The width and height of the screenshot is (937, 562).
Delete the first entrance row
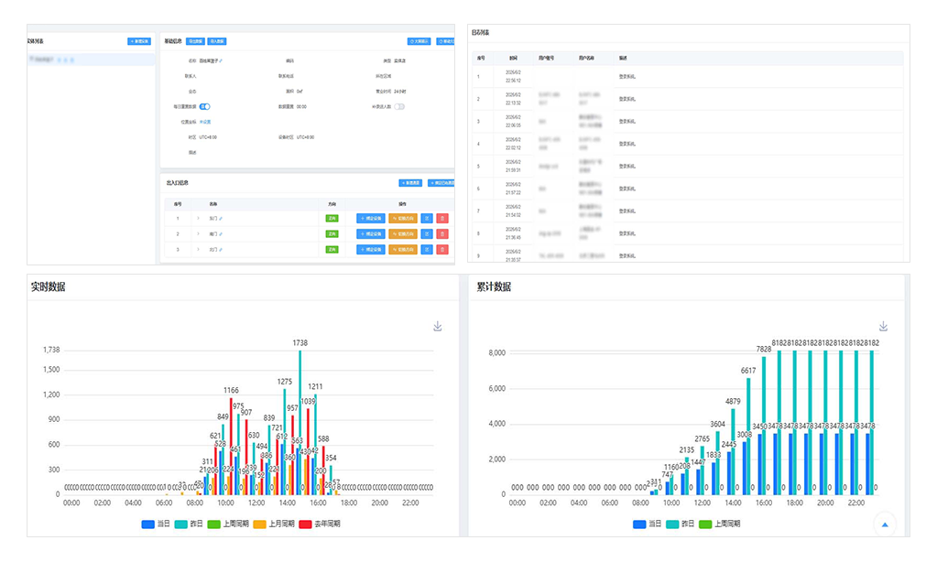click(x=442, y=219)
